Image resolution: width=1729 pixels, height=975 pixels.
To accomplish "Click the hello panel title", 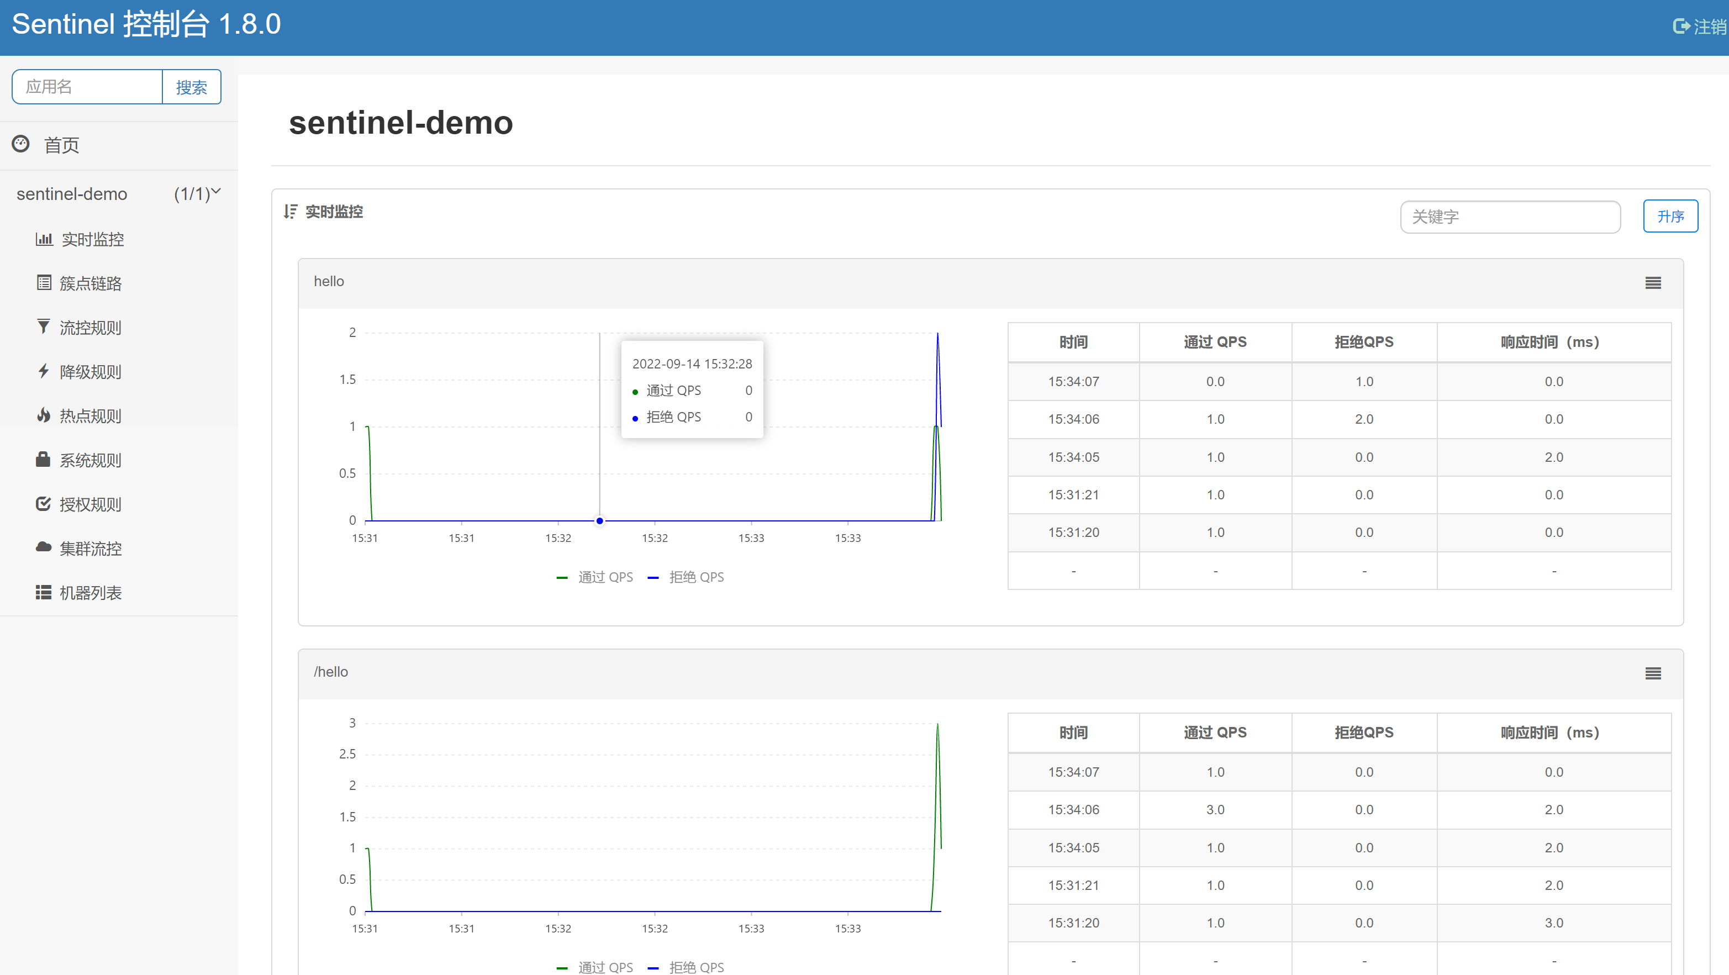I will click(329, 282).
